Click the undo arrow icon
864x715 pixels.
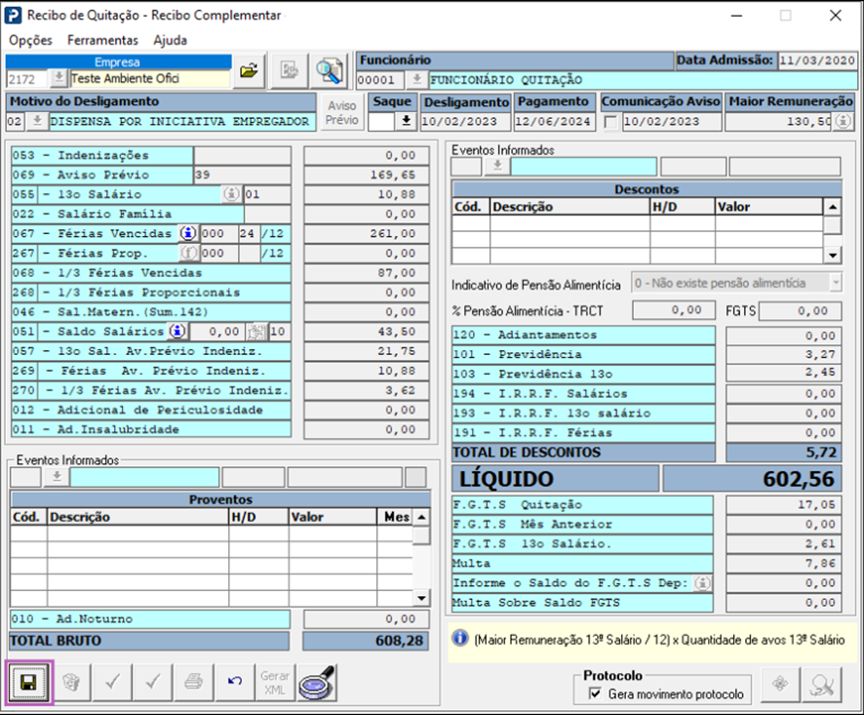234,682
